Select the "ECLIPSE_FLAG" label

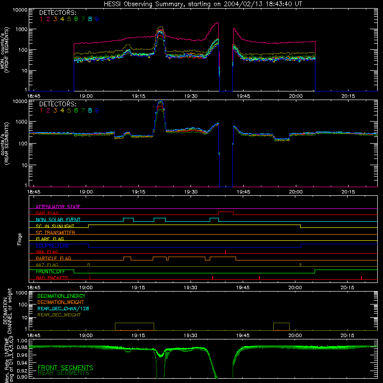52,246
